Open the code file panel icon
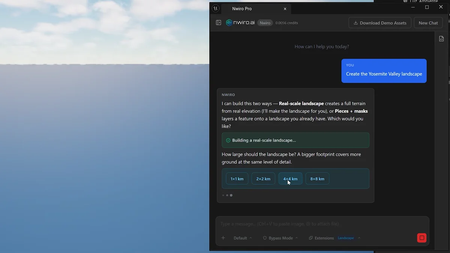This screenshot has width=450, height=253. point(441,39)
